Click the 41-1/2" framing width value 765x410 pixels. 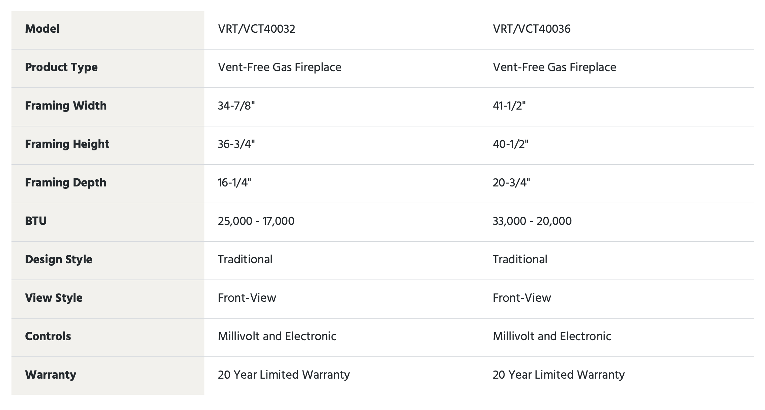509,106
